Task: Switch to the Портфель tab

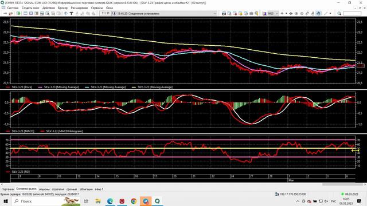Action: (7, 189)
